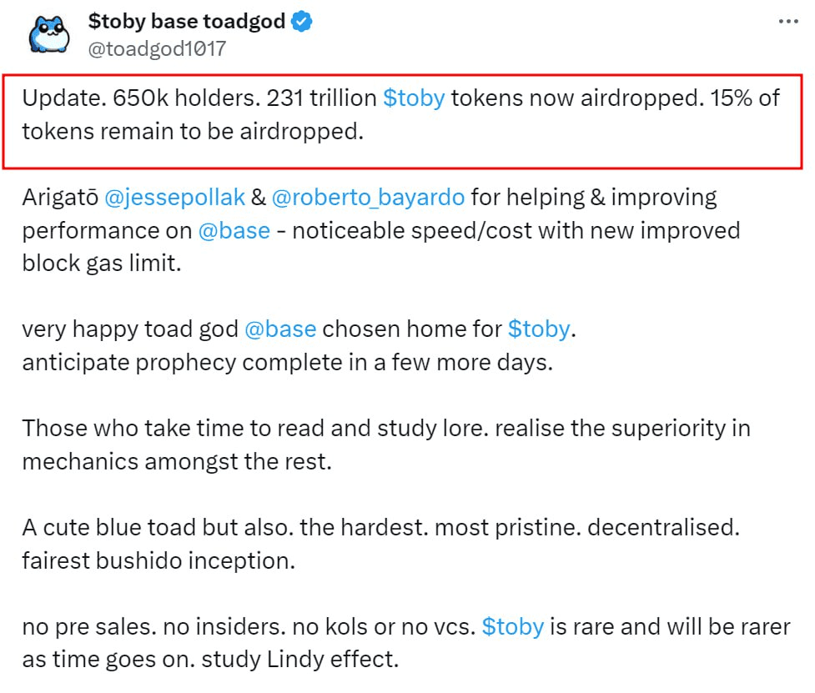
Task: Open the @roberto_bayardo mention
Action: pos(368,198)
